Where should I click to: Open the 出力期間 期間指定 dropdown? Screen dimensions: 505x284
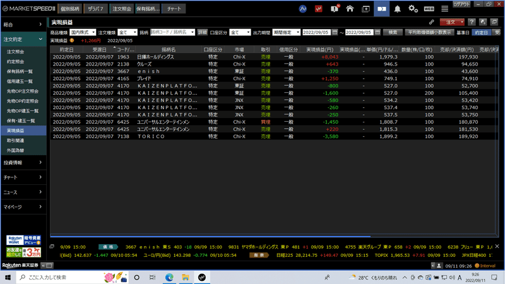(x=287, y=32)
